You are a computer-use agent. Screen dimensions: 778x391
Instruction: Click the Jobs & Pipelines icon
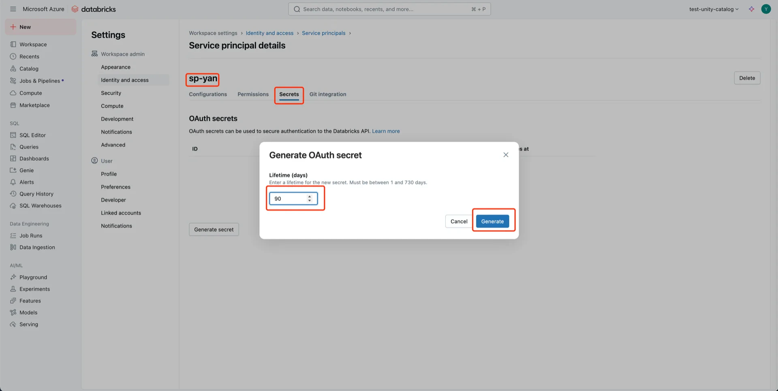13,81
